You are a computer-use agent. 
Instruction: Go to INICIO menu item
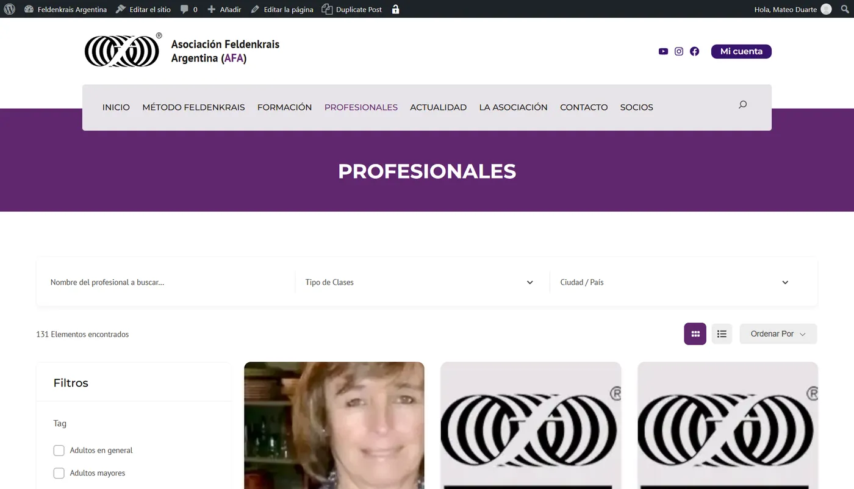point(116,107)
